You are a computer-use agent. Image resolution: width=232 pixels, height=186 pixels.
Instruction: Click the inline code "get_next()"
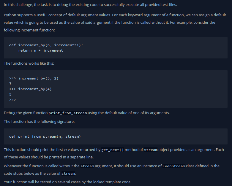tap(112, 150)
